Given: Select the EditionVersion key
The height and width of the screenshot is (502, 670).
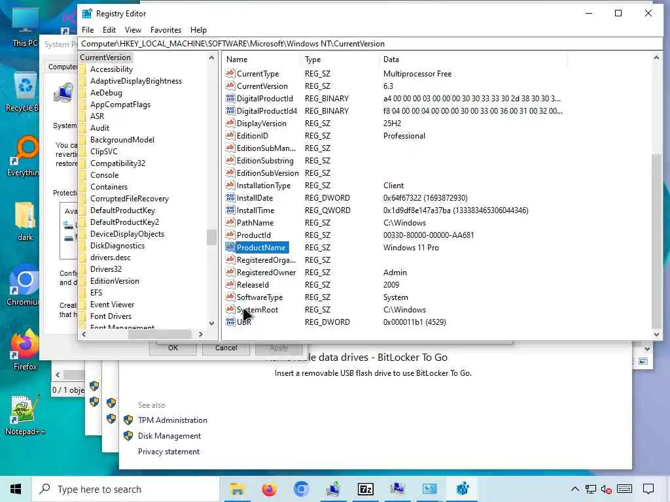Looking at the screenshot, I should [115, 281].
